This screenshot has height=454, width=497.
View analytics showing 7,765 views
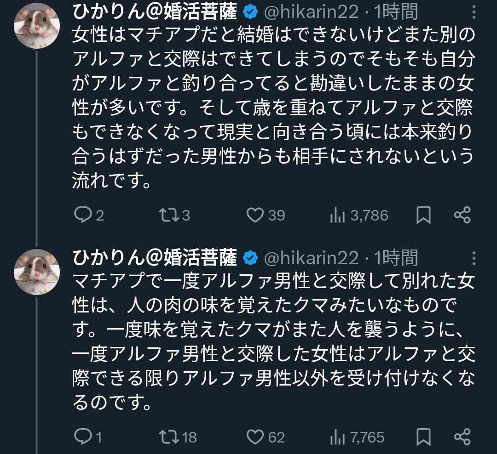[338, 437]
